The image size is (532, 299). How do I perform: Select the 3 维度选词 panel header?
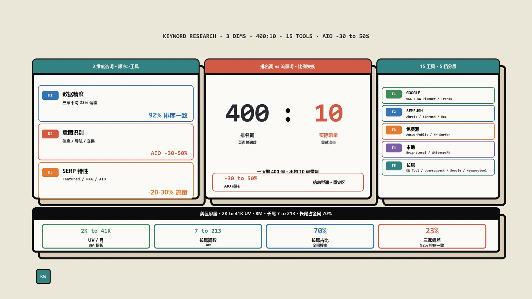116,66
